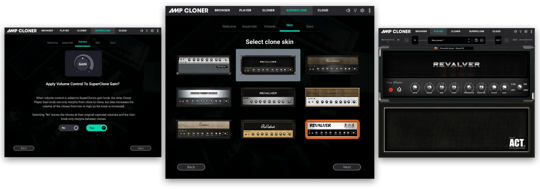Select the orange Revalver amp skin
Viewport: 540px width, 189px height.
[332, 129]
